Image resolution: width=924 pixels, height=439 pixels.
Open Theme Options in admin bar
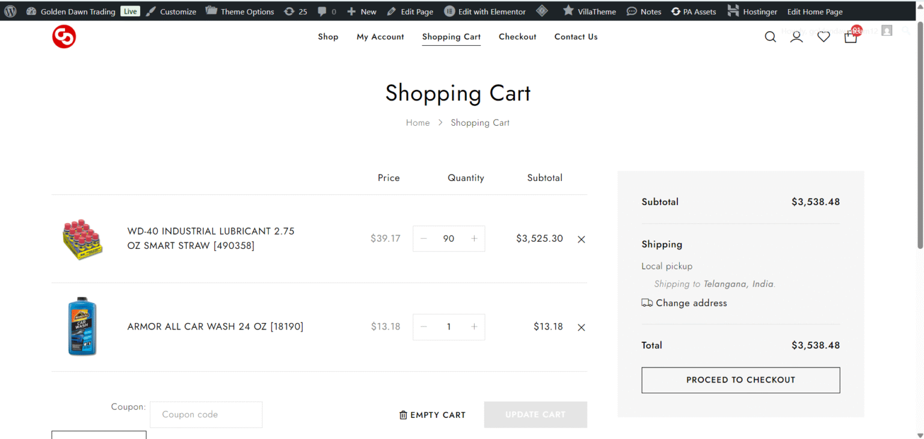tap(239, 11)
